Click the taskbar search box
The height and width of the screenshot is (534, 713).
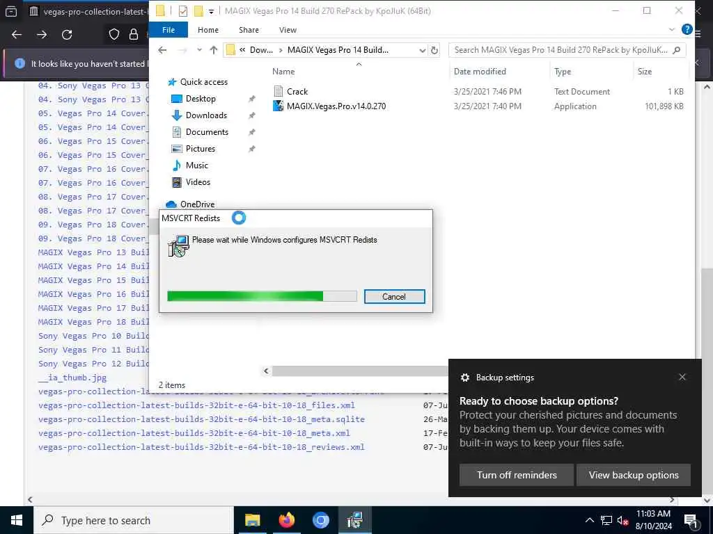tap(134, 520)
